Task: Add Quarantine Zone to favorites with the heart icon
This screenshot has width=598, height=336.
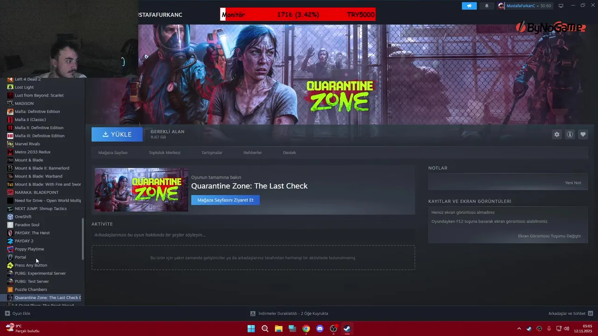Action: click(x=583, y=134)
